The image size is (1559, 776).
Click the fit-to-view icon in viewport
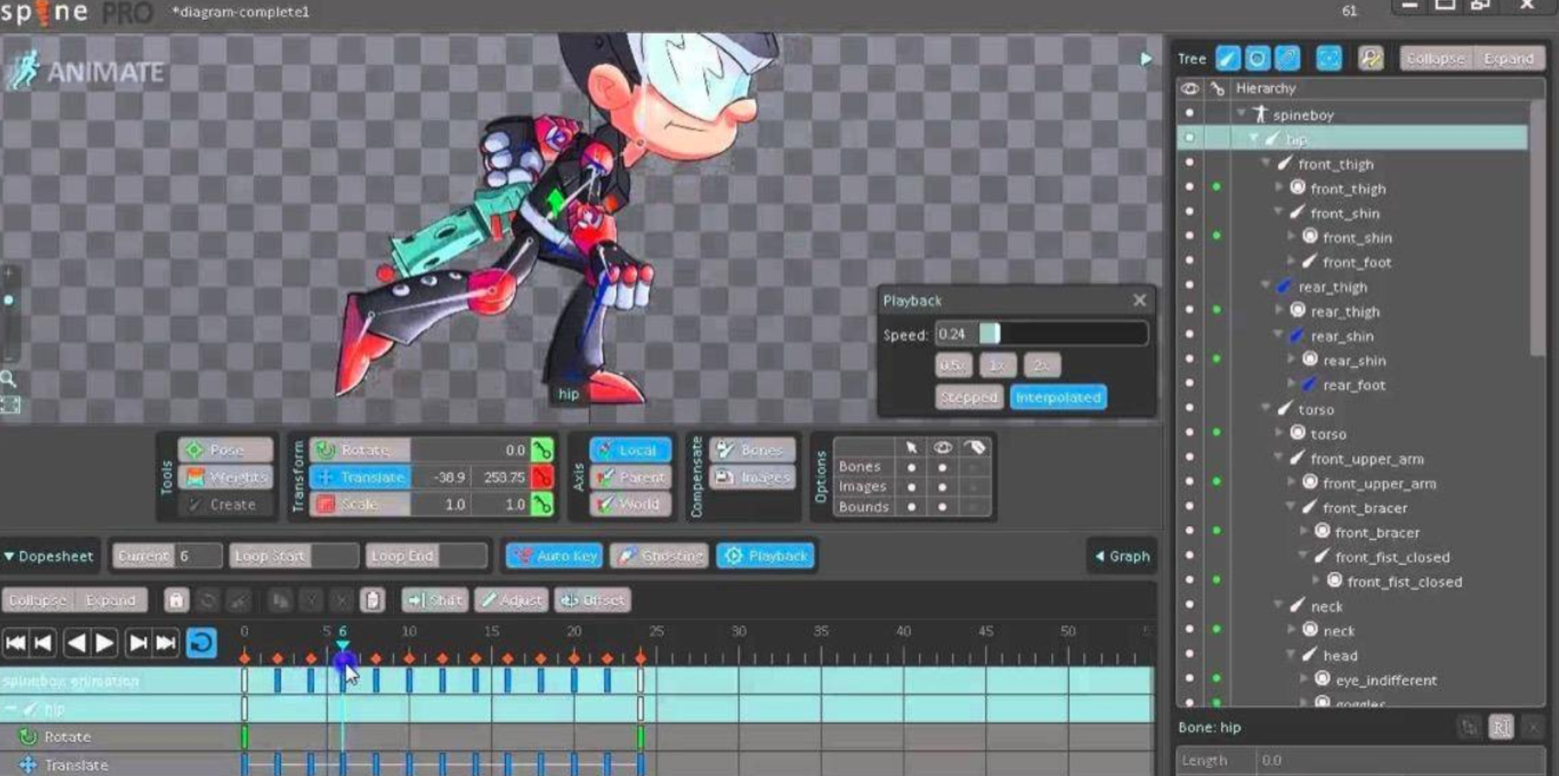10,405
